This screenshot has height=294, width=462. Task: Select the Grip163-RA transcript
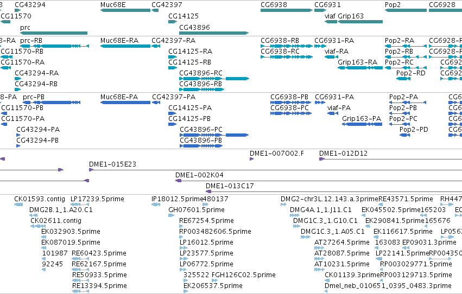(360, 68)
